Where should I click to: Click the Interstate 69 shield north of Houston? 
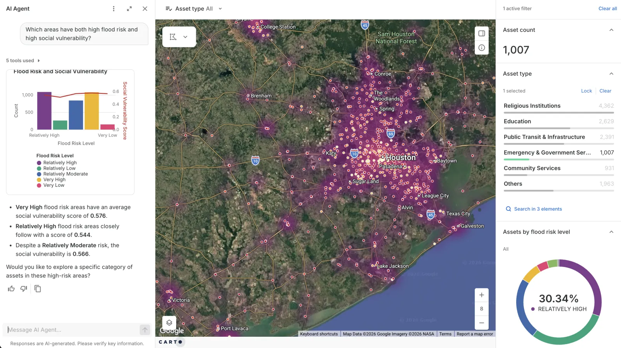[391, 134]
